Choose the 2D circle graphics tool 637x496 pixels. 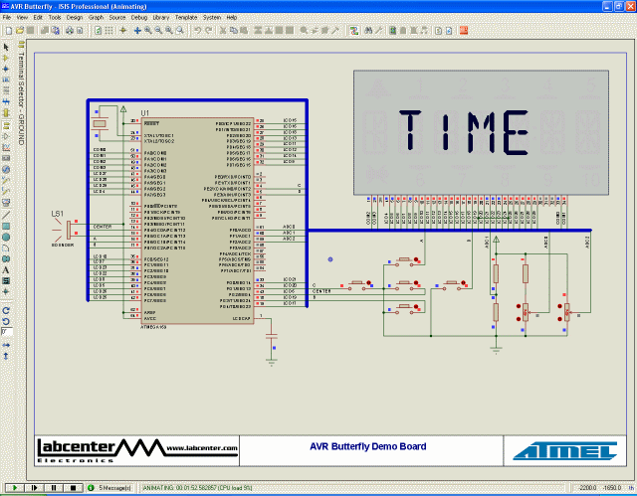[6, 237]
